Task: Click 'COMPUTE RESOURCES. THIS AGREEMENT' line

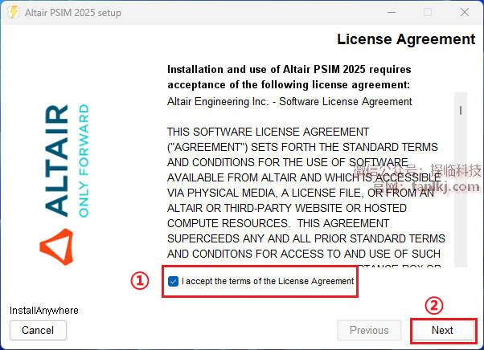Action: pos(278,223)
